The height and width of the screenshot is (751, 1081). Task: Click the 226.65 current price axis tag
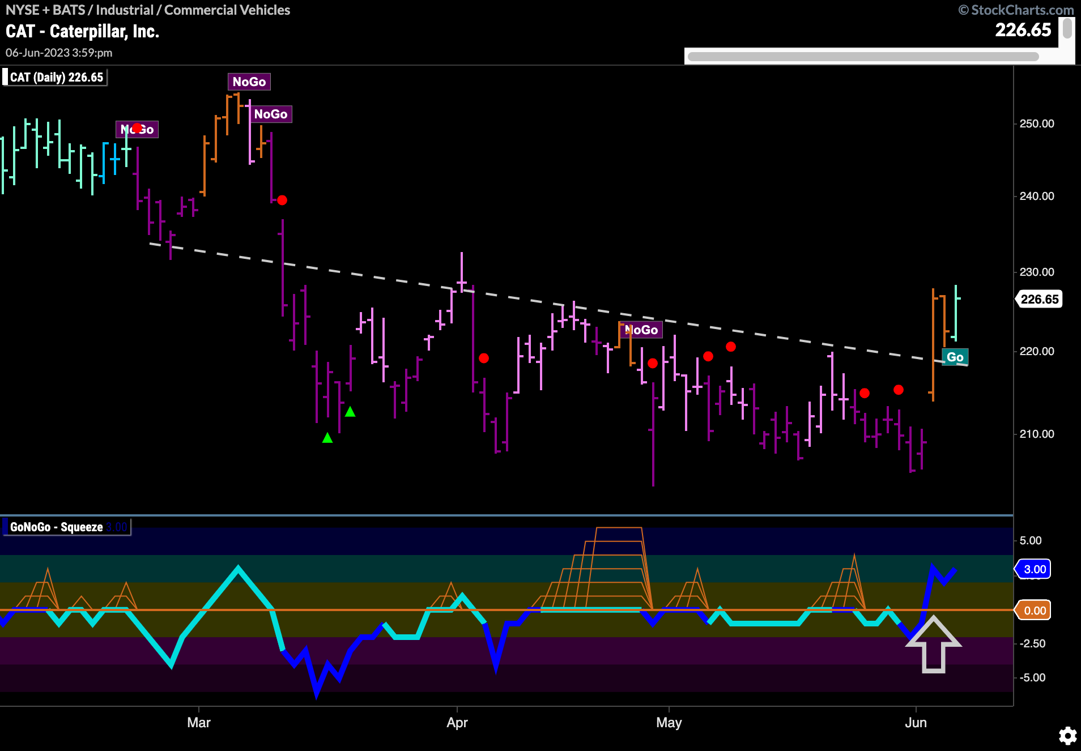coord(1039,299)
